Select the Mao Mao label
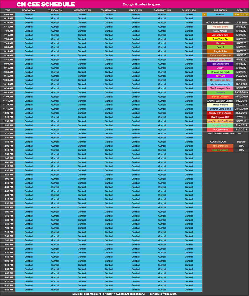Viewport: 249px width, 296px height. (x=220, y=43)
